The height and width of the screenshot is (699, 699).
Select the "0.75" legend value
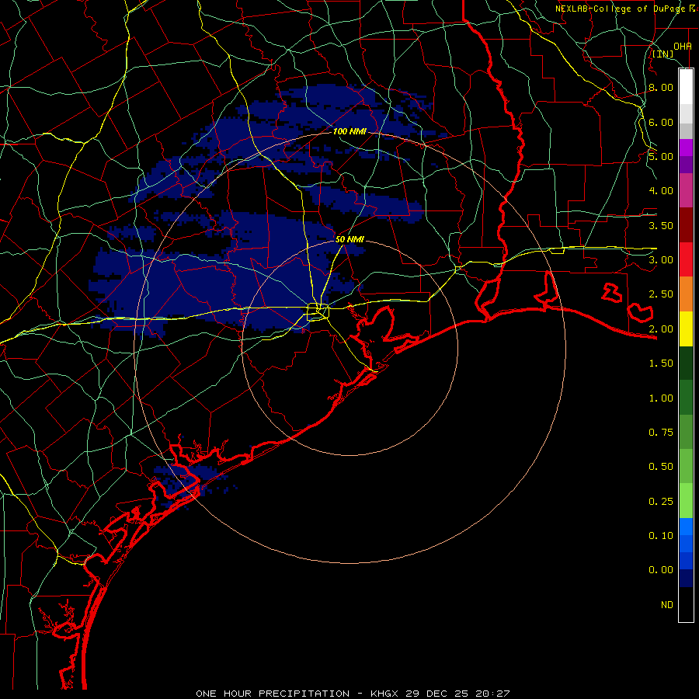(661, 433)
